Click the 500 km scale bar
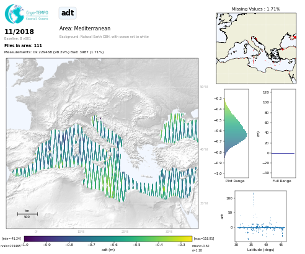Viewport: 305px width, 254px height. [x=27, y=214]
